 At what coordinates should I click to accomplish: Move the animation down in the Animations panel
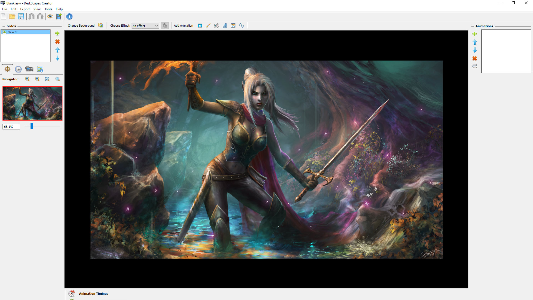(475, 50)
